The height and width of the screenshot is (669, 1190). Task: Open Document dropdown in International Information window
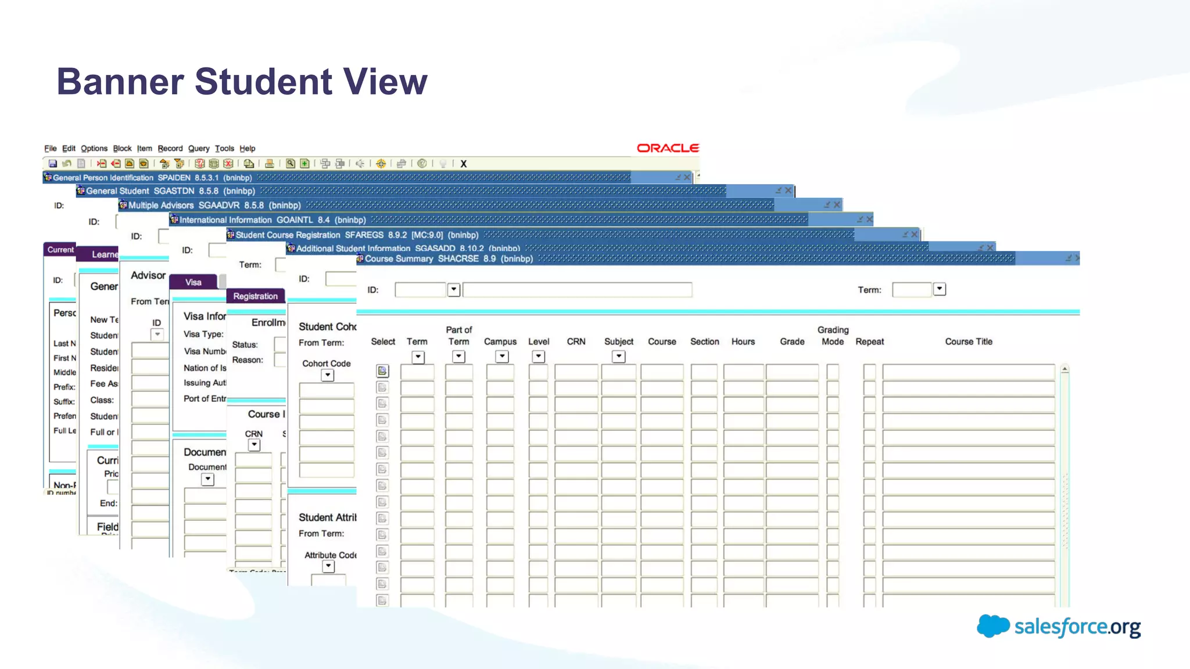[207, 479]
